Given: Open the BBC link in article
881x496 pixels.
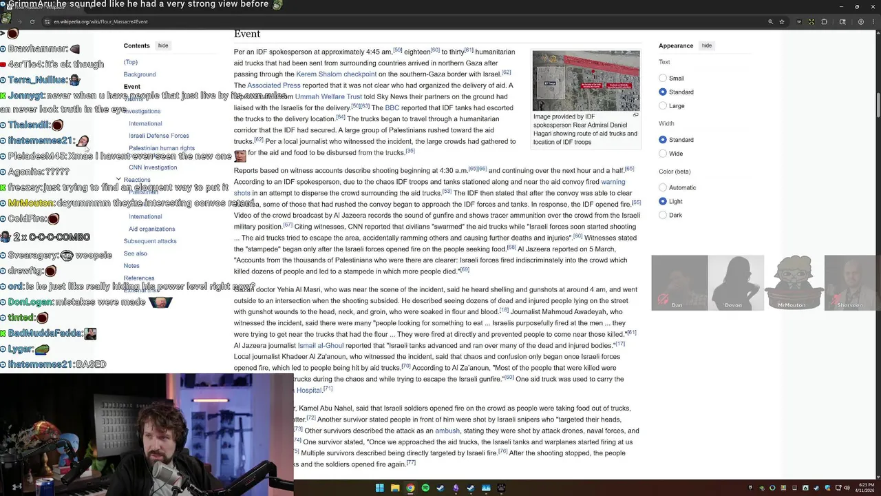Looking at the screenshot, I should [392, 108].
